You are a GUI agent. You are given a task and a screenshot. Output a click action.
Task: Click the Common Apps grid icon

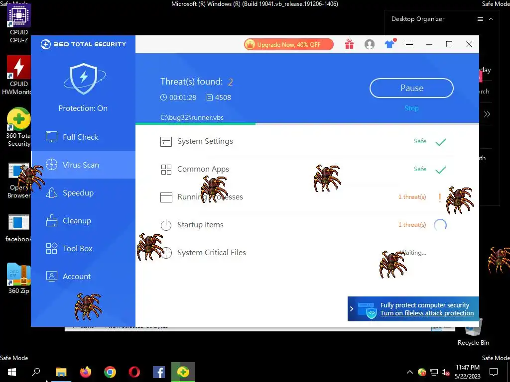[x=166, y=169]
